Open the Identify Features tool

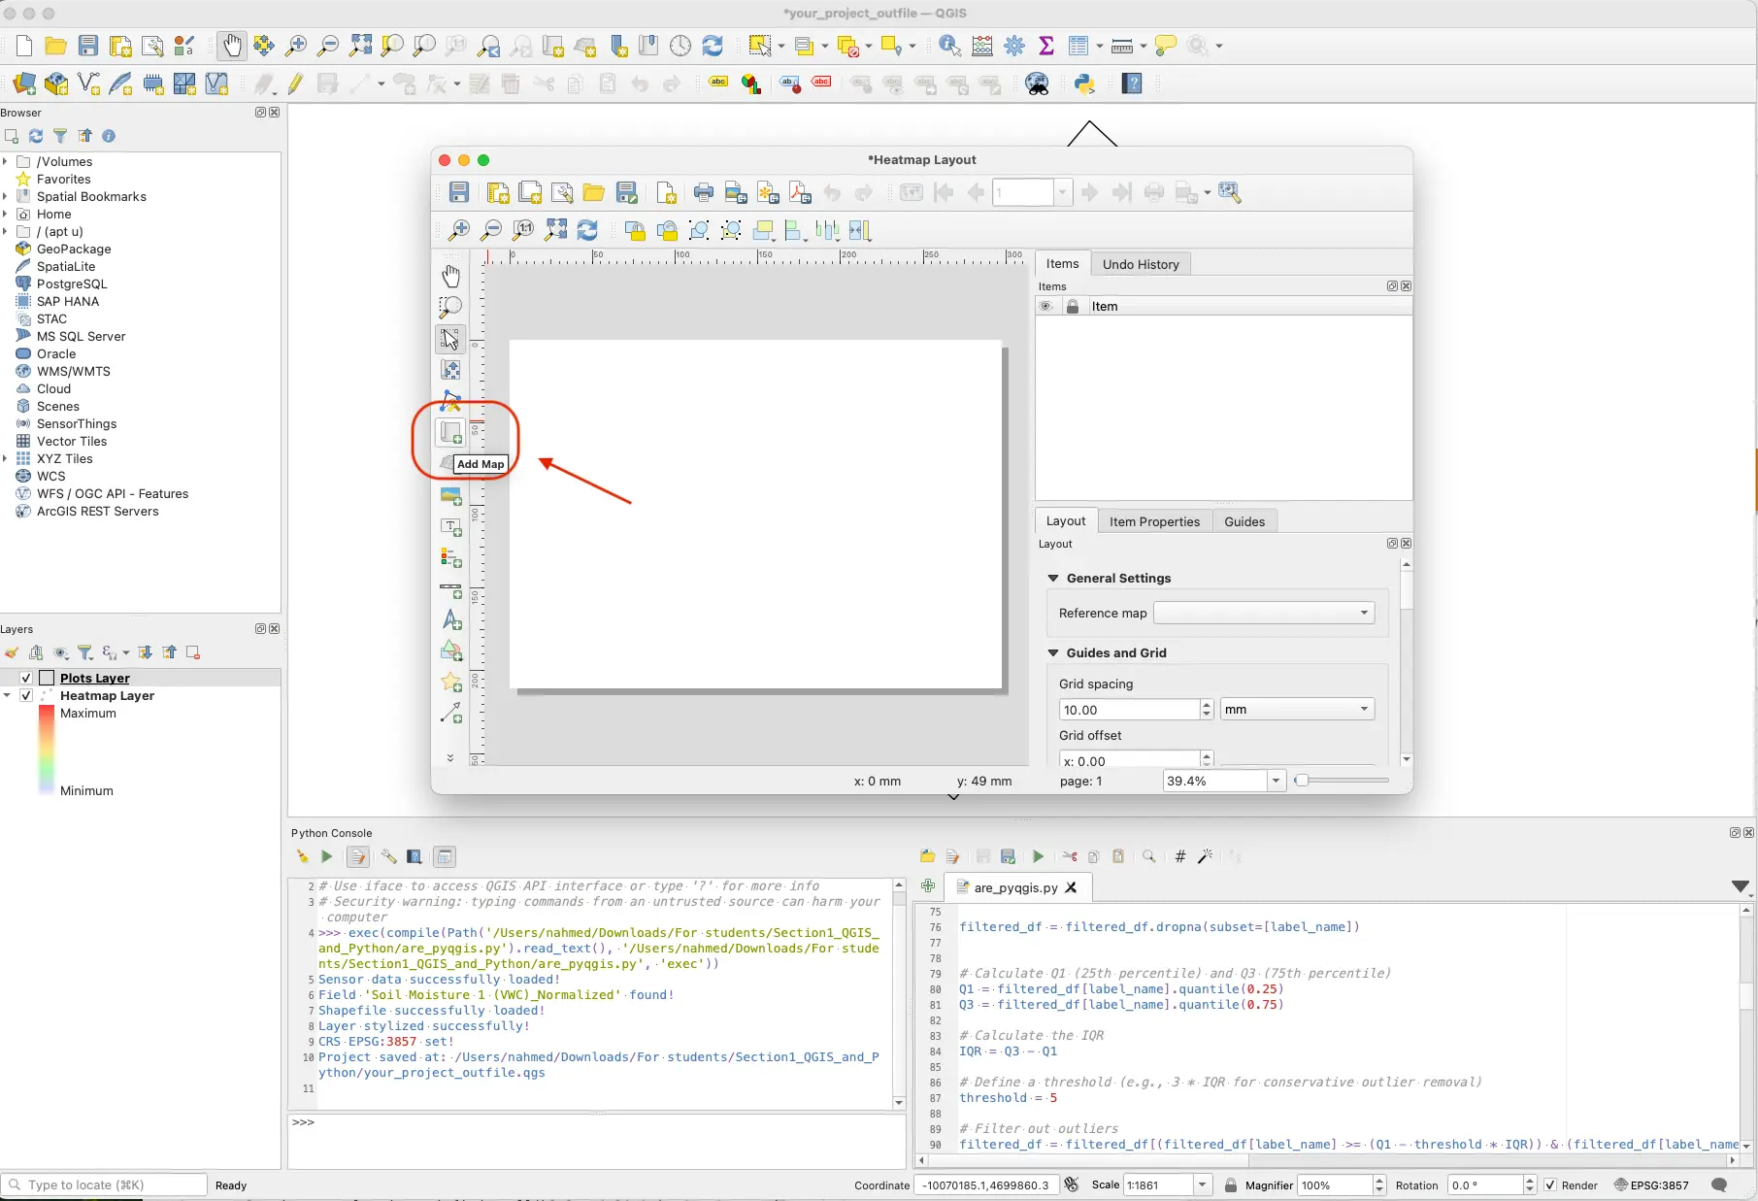(949, 46)
